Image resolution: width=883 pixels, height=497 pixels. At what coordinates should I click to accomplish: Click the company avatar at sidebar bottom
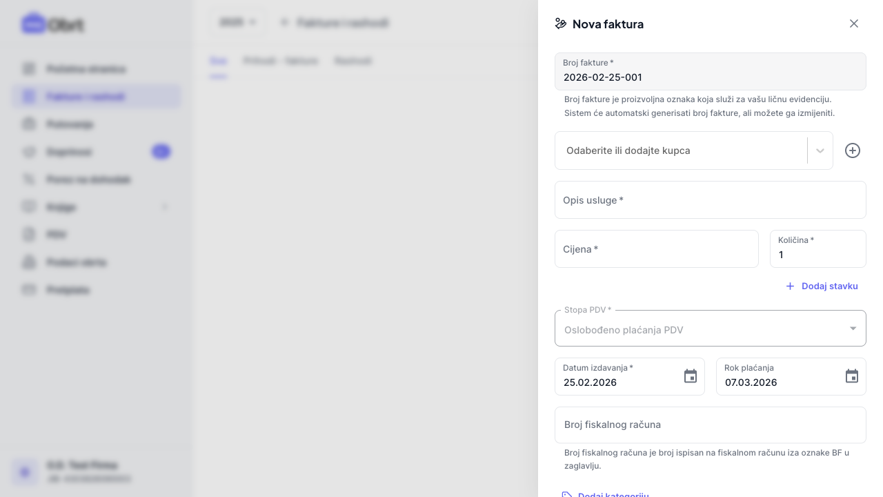click(x=25, y=472)
